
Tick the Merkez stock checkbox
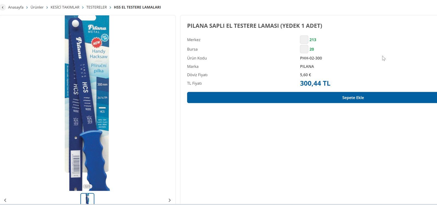tap(304, 40)
